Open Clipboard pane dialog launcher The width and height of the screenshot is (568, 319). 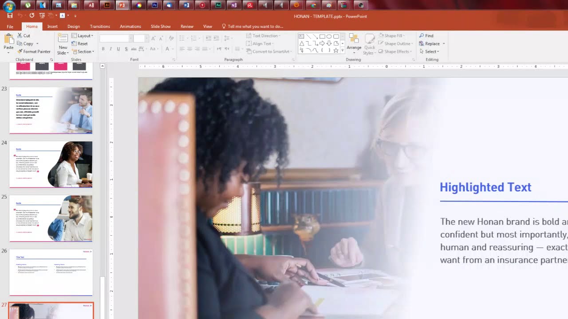51,59
